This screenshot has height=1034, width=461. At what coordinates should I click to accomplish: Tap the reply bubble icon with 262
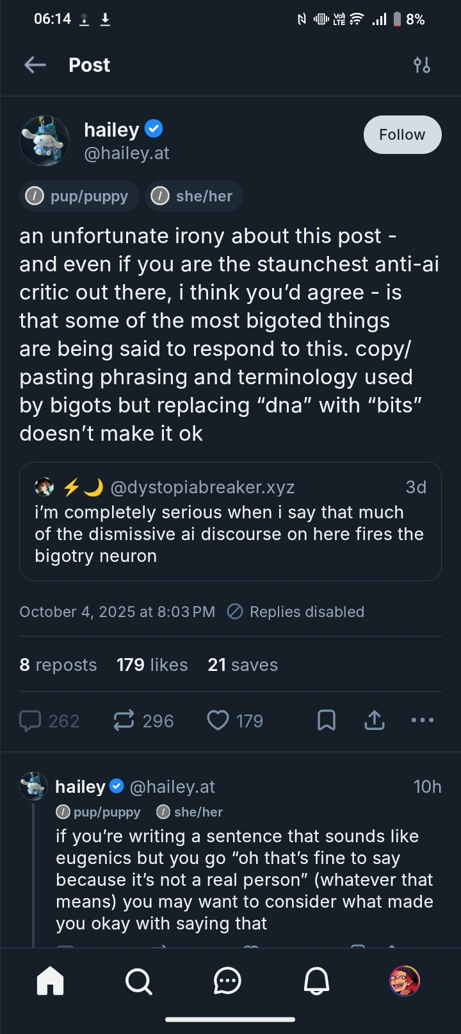point(30,721)
